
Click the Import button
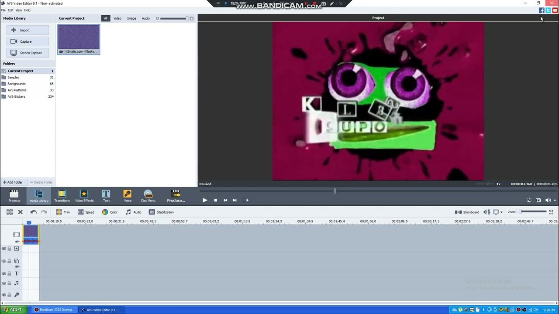pyautogui.click(x=28, y=30)
